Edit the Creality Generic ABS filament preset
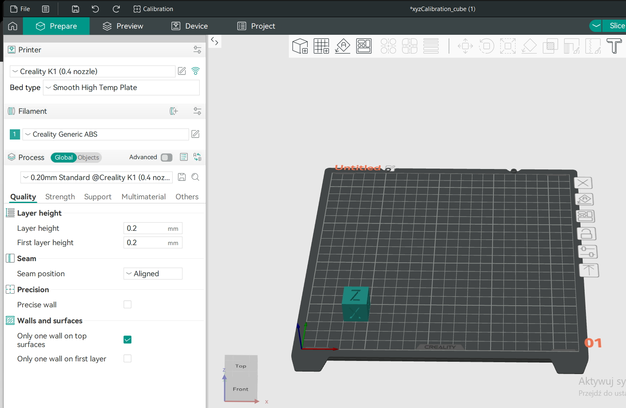 point(196,134)
